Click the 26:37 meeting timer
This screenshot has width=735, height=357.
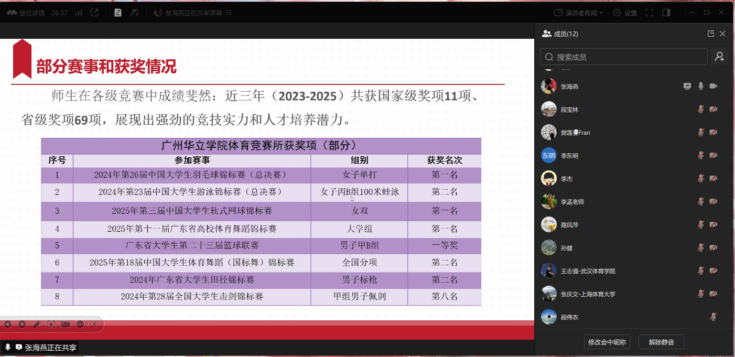tap(59, 13)
